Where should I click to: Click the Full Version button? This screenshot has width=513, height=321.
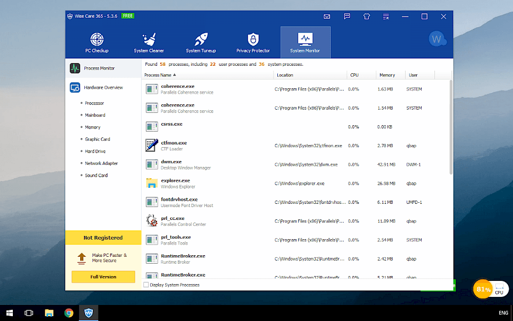103,277
